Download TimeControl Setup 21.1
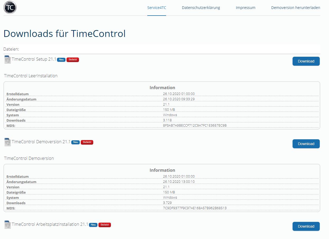Image resolution: width=329 pixels, height=239 pixels. click(x=306, y=61)
